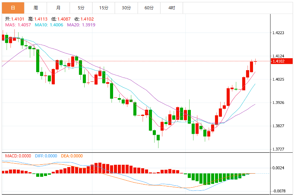Click the DIFF indicator label
This screenshot has width=295, height=195.
tap(46, 156)
